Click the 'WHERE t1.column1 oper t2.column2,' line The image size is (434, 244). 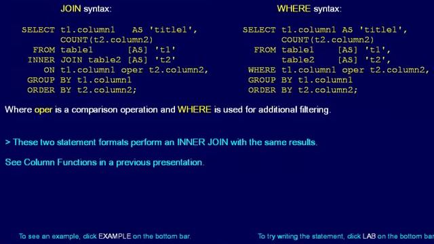(339, 70)
